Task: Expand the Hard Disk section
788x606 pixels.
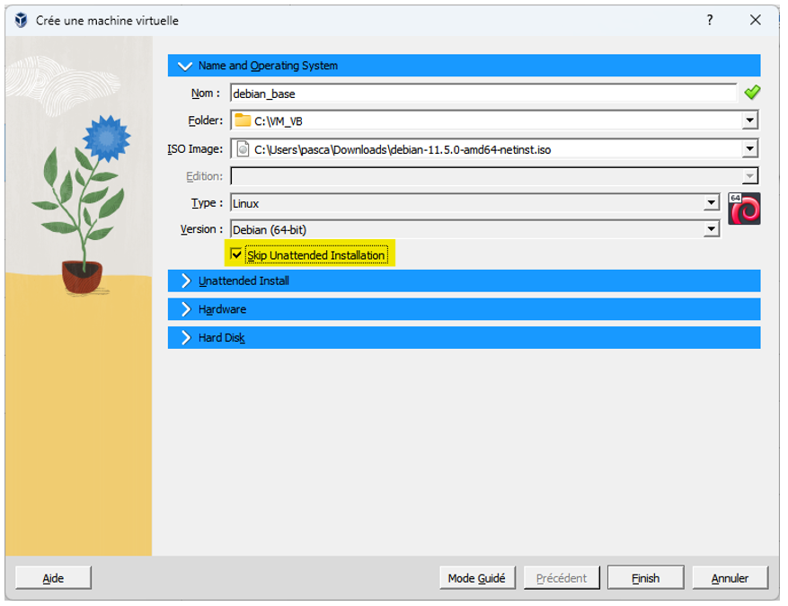Action: point(464,337)
